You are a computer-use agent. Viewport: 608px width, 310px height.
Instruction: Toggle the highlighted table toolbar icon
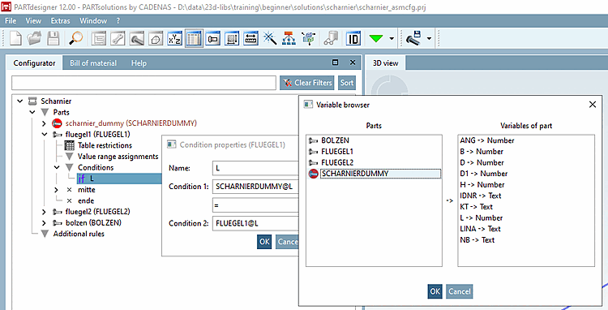tap(194, 38)
